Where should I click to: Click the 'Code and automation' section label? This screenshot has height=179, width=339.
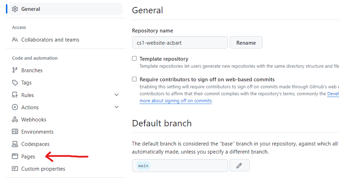(35, 58)
